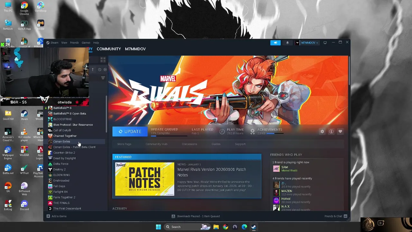Open the Patch Notes thumbnail
This screenshot has height=232, width=412.
point(145,179)
